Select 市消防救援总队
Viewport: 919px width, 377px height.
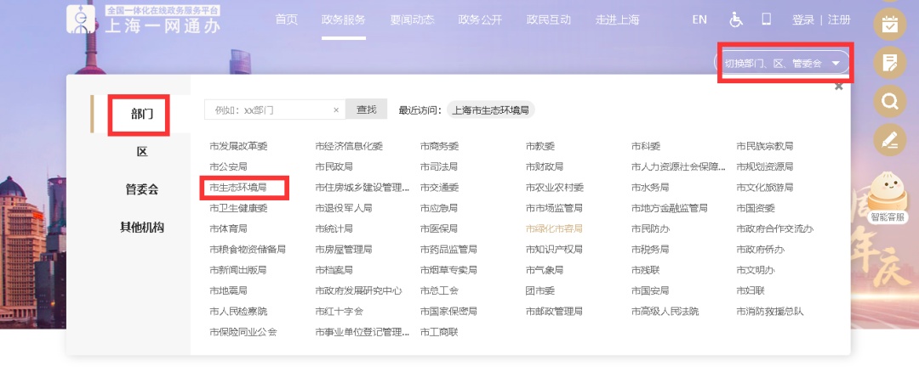[770, 312]
